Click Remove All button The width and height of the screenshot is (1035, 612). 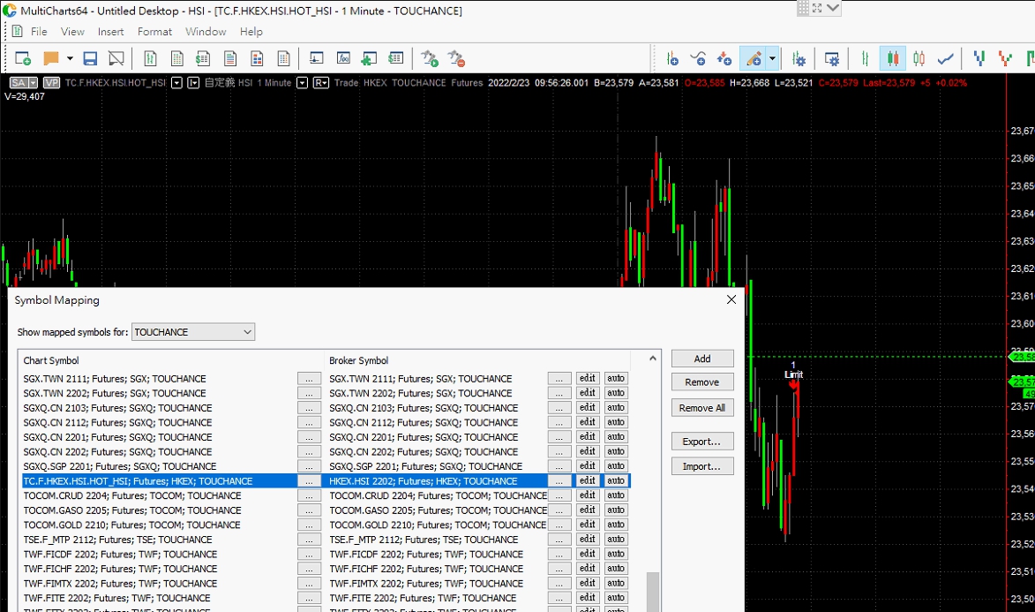pos(702,408)
